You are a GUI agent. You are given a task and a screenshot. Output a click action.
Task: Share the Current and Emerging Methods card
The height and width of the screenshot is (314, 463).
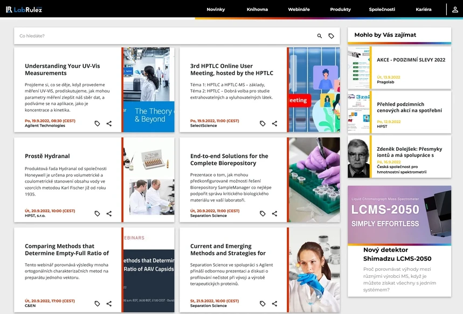point(274,303)
